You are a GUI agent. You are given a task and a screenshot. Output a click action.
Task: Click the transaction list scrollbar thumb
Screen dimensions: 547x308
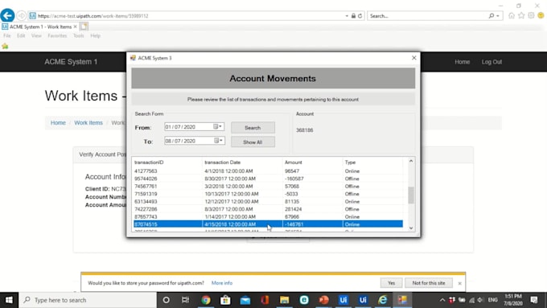tap(411, 195)
